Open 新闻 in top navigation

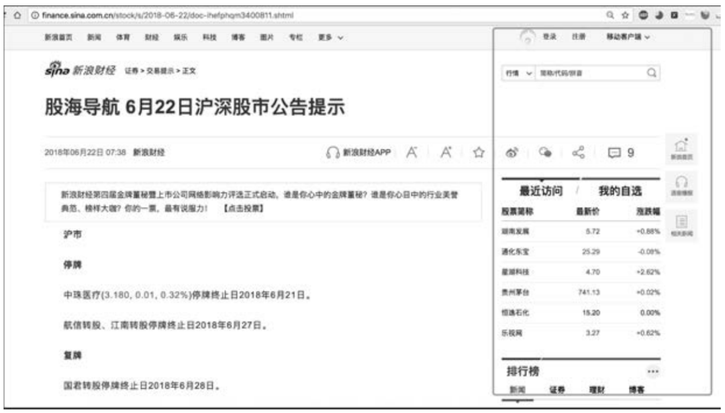(x=95, y=38)
